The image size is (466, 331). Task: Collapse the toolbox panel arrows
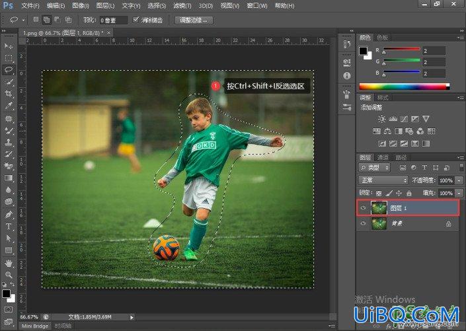(3, 30)
